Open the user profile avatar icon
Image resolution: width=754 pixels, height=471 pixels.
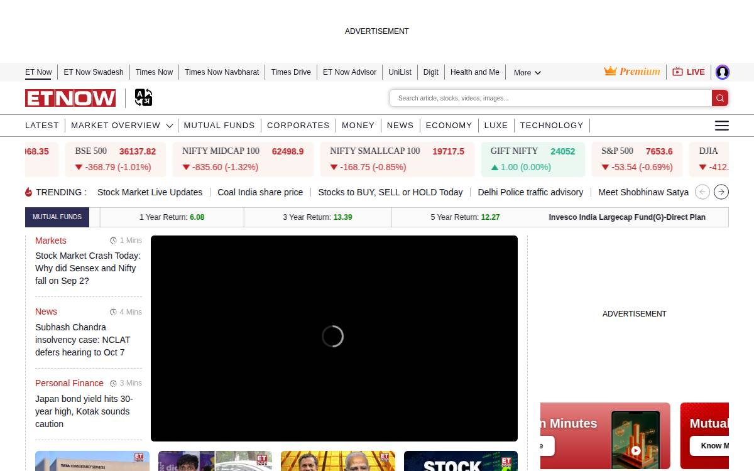(x=723, y=72)
